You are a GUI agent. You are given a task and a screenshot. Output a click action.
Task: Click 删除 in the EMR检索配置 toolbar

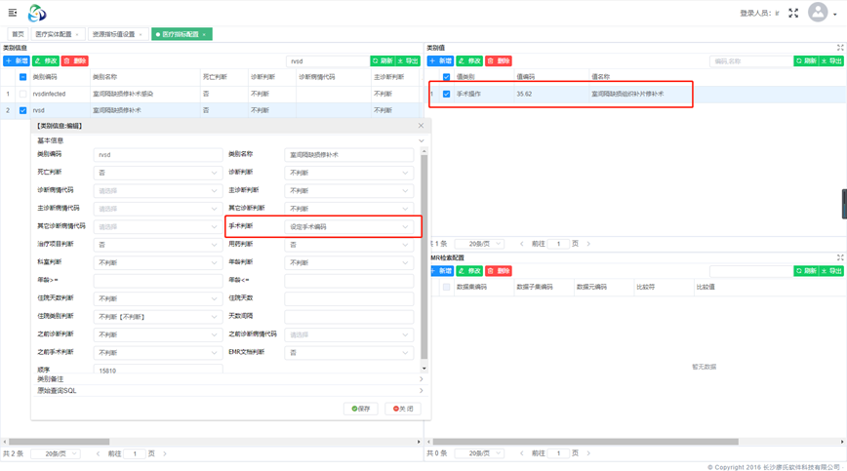[x=499, y=271]
